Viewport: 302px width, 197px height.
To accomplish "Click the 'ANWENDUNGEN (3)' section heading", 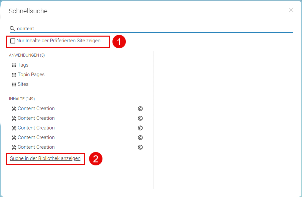I will tap(27, 55).
